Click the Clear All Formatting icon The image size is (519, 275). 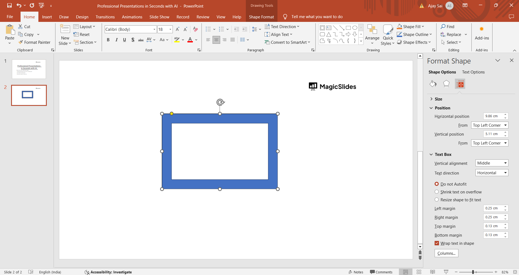(196, 29)
